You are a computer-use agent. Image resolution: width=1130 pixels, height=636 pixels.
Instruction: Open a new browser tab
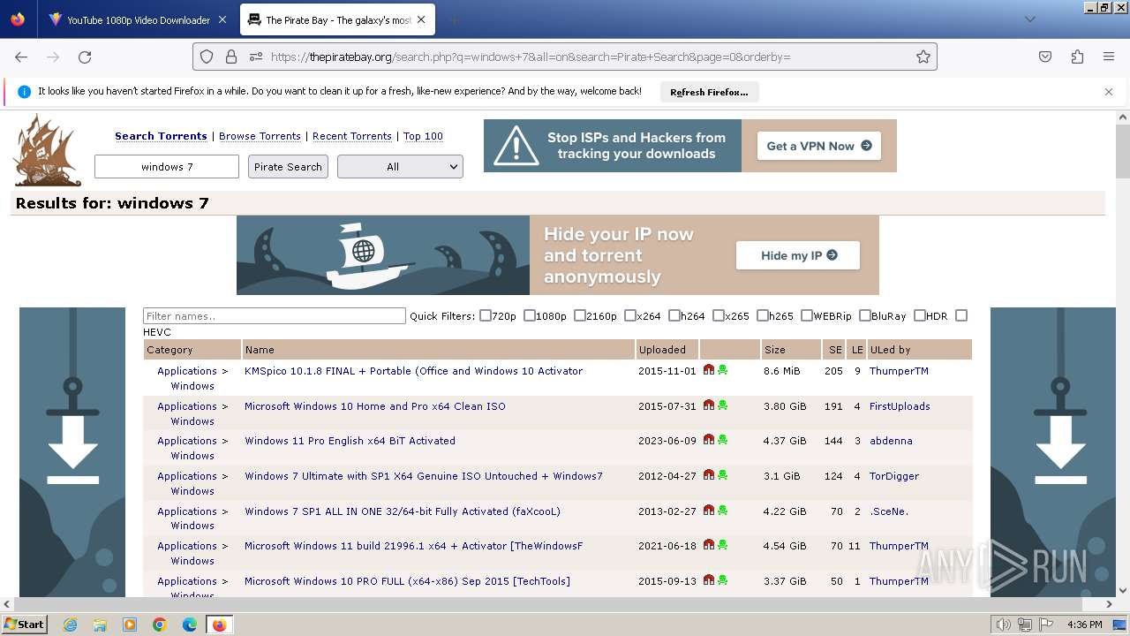[454, 19]
